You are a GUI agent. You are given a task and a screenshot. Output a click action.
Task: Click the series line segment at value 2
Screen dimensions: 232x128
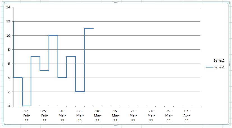click(80, 92)
